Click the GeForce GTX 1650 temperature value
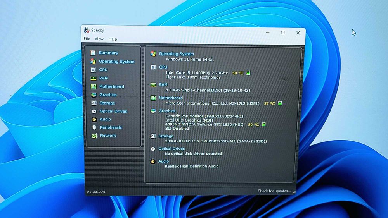 pyautogui.click(x=253, y=125)
